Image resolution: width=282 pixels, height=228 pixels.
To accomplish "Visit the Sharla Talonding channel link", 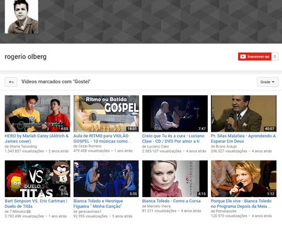I will point(23,146).
